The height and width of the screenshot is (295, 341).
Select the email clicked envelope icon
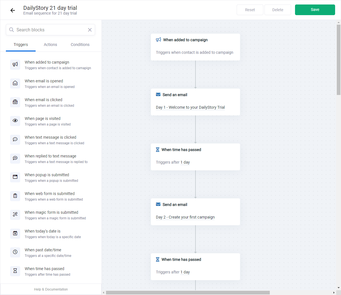(15, 102)
